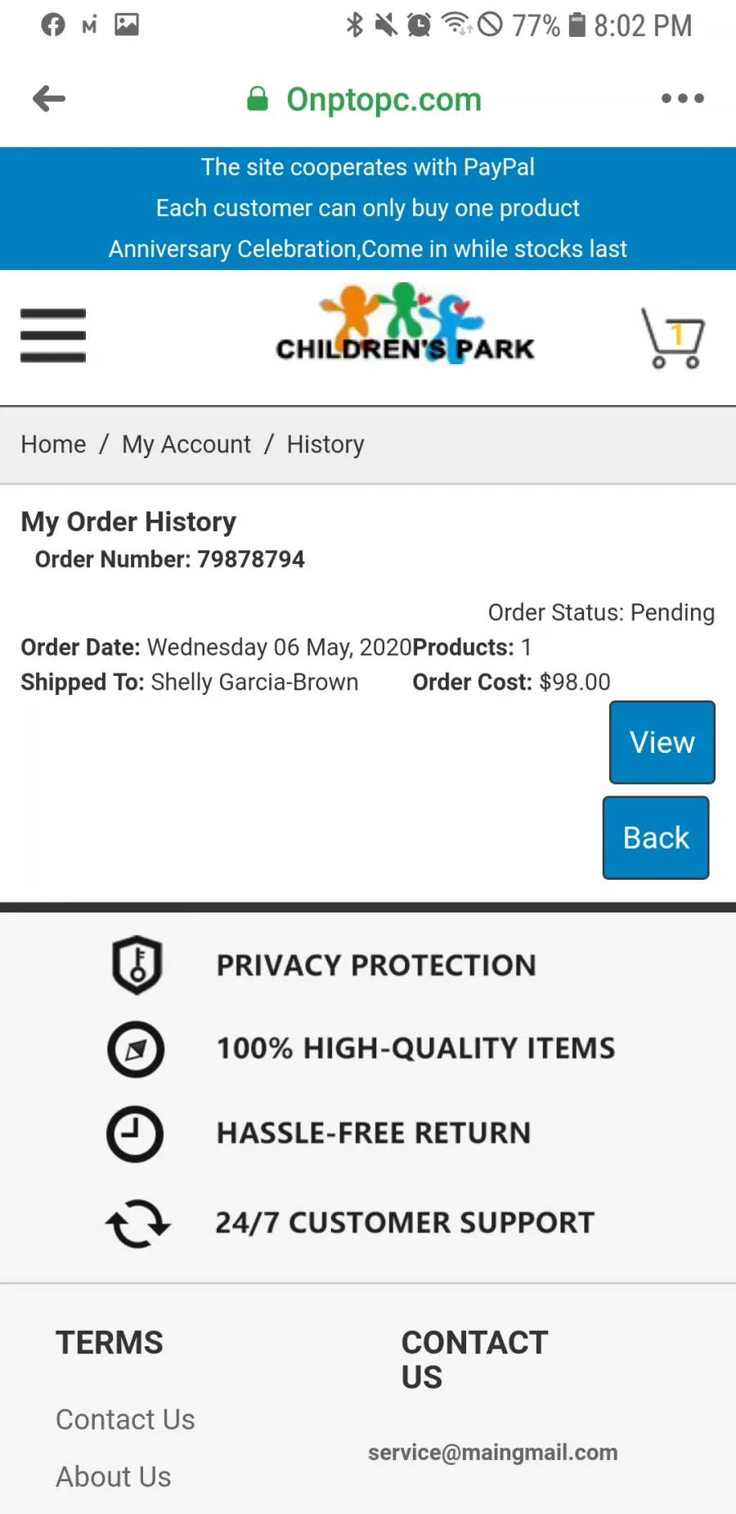The width and height of the screenshot is (736, 1514).
Task: Open My Account breadcrumb link
Action: click(x=186, y=444)
